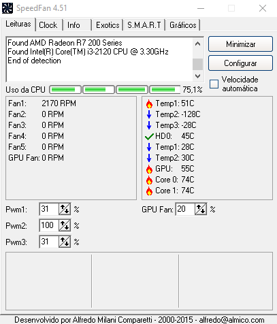Switch to the Exotics tab

(x=108, y=25)
